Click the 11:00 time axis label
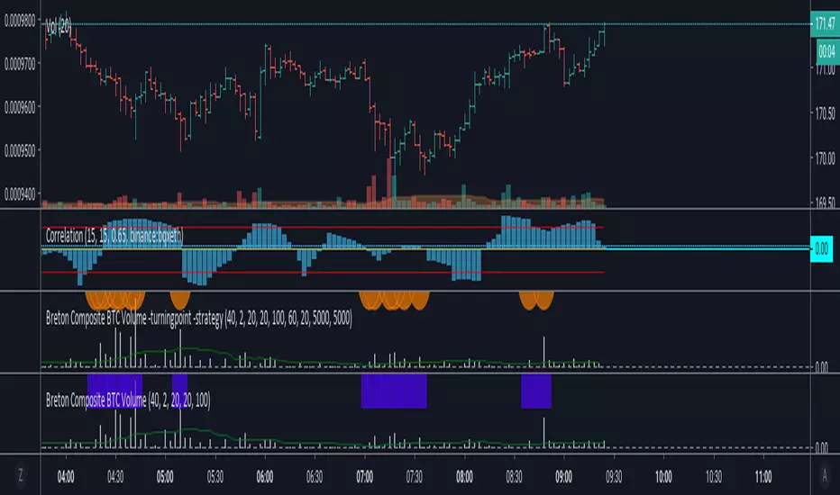Image resolution: width=840 pixels, height=495 pixels. (763, 477)
